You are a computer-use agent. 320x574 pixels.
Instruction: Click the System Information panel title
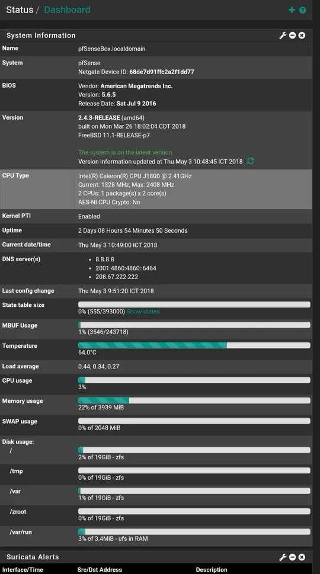[x=41, y=36]
